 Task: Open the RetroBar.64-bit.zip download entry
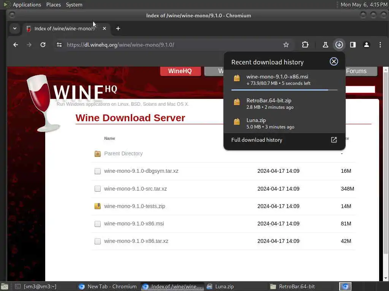(x=284, y=104)
